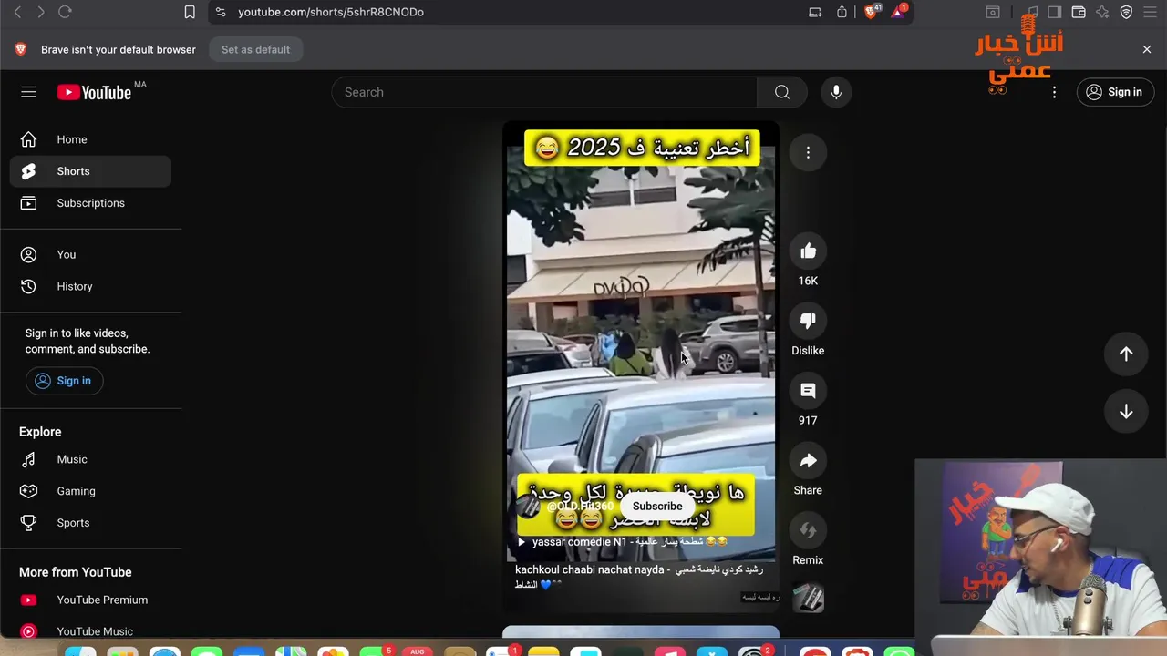Screen dimensions: 1167x656
Task: Open site settings icon beside the URL
Action: (x=221, y=12)
